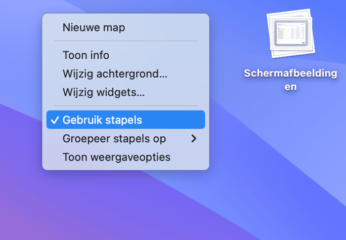This screenshot has height=240, width=346.
Task: Click the front screenshot thumbnail in the stack
Action: (x=291, y=34)
